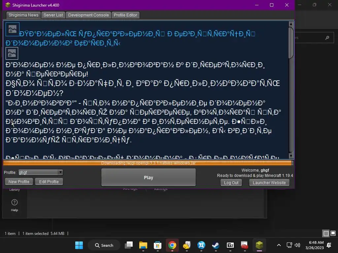Open the Windows Start menu
This screenshot has height=253, width=338.
(x=79, y=245)
